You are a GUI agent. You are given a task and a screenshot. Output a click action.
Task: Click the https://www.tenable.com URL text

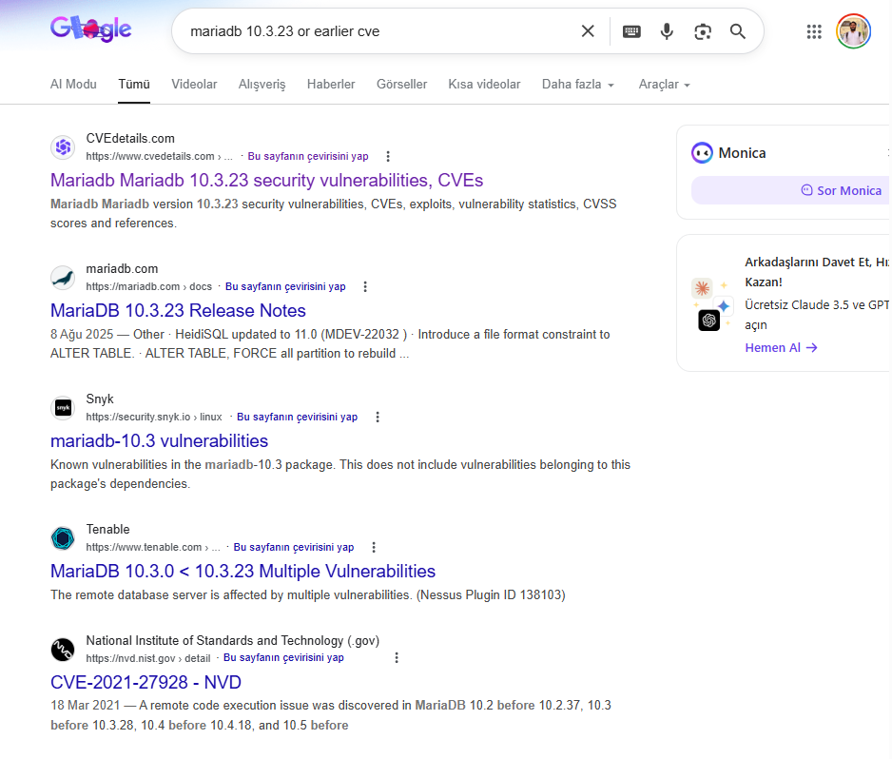[153, 547]
